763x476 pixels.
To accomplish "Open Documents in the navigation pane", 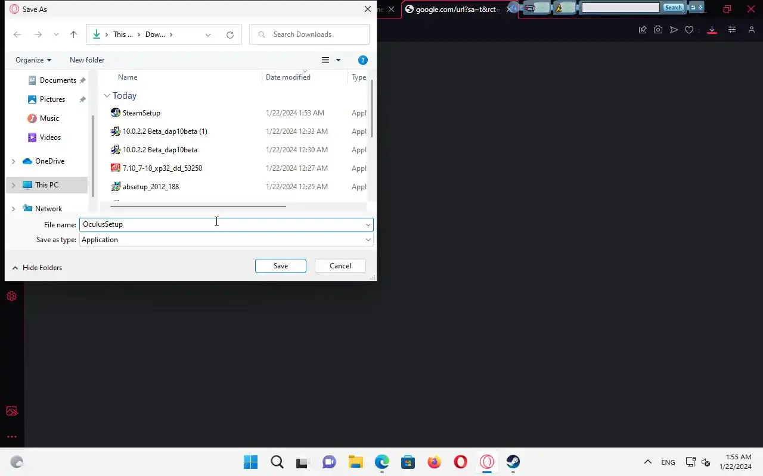I will 58,80.
